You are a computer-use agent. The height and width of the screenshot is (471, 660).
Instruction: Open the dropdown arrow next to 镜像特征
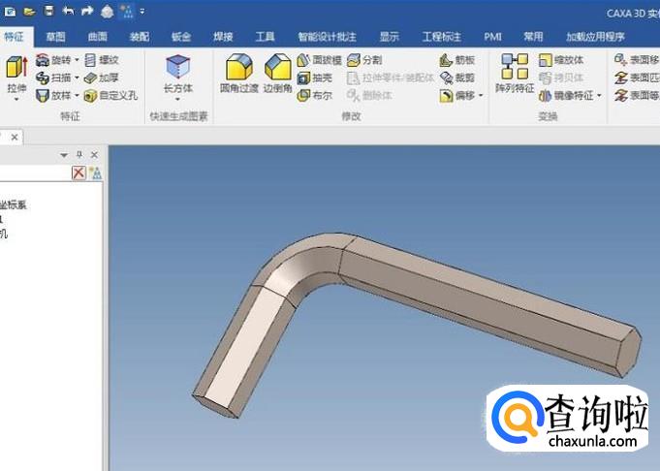pos(599,96)
